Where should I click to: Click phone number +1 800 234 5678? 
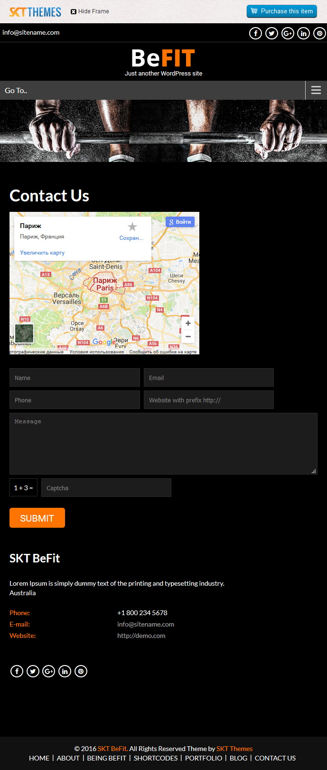[x=142, y=613]
